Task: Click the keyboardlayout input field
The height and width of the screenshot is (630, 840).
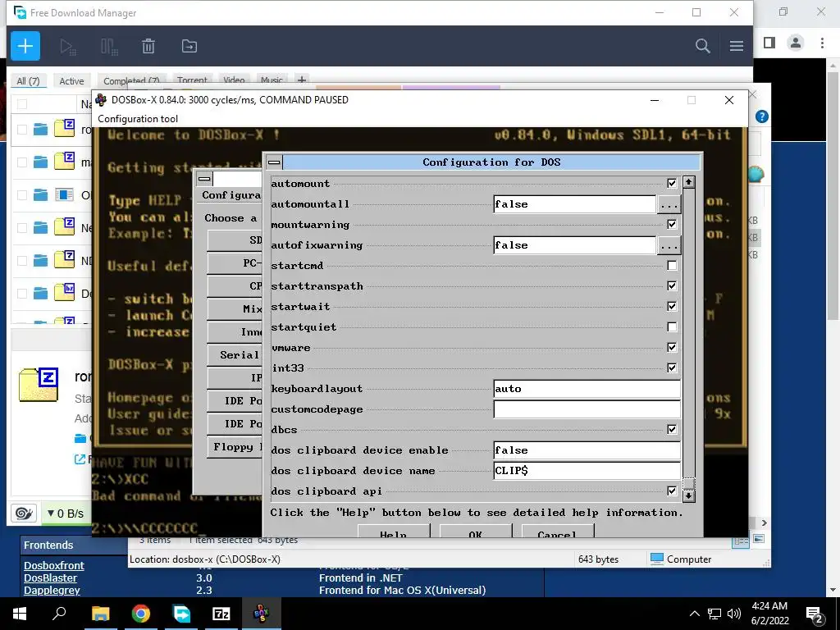Action: click(x=587, y=389)
